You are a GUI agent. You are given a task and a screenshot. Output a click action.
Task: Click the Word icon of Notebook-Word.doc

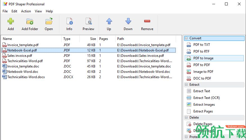click(x=4, y=71)
